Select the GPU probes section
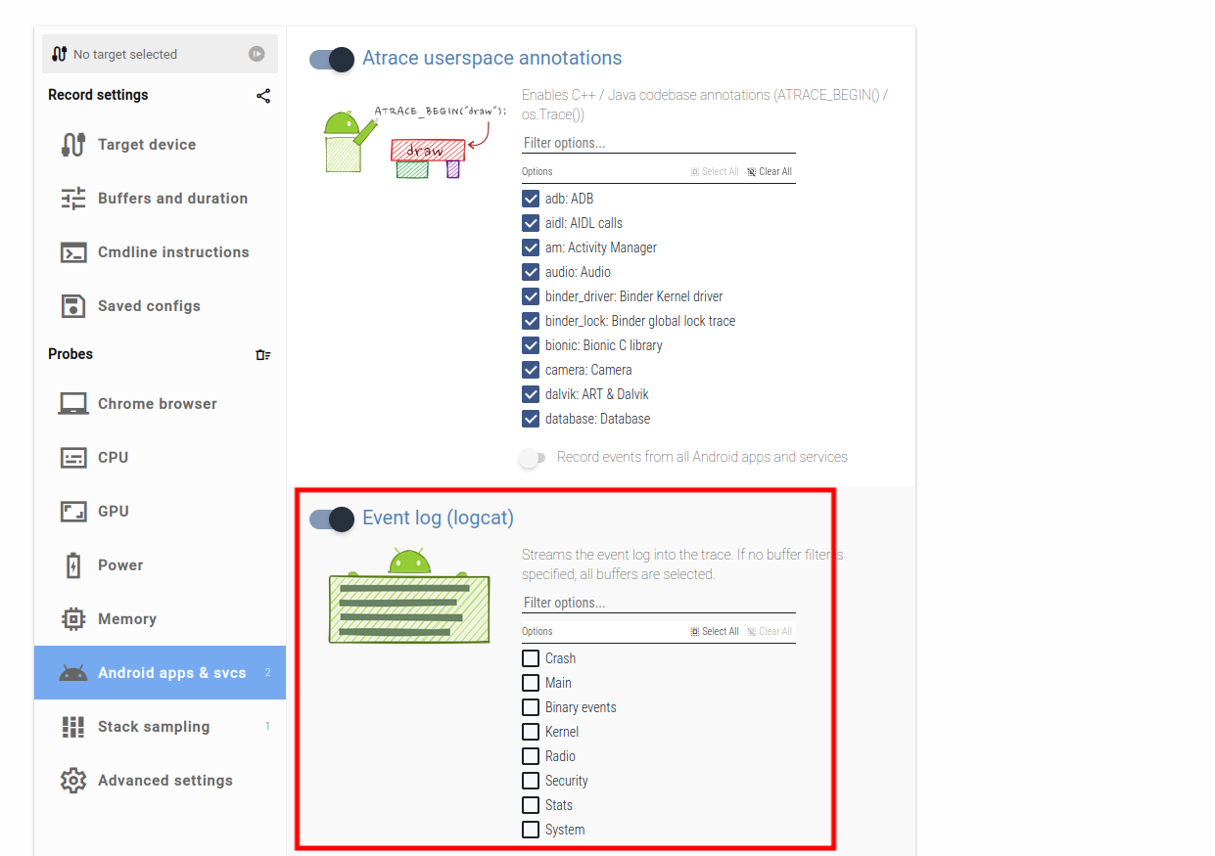The image size is (1215, 856). point(160,512)
